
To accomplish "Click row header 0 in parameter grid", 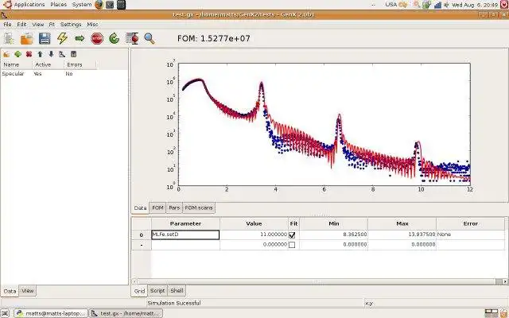I will (142, 235).
